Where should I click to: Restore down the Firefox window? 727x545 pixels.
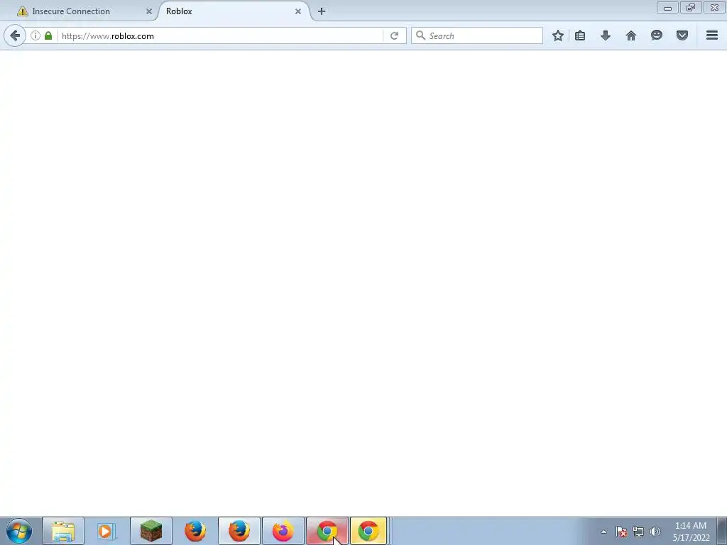691,8
